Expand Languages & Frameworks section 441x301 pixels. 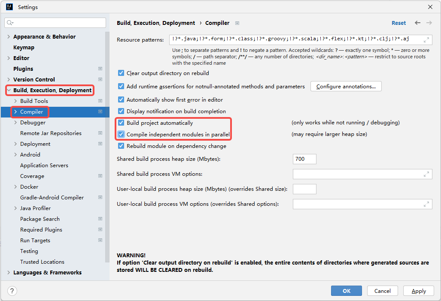click(9, 272)
